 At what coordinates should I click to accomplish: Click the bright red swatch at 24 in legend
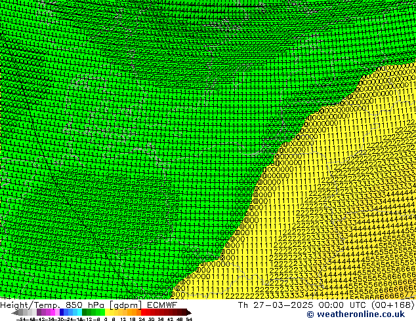point(143,312)
